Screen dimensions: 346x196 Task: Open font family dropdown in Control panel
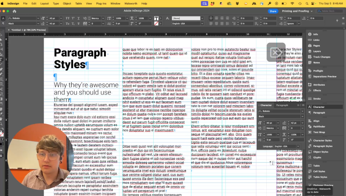coord(38,18)
